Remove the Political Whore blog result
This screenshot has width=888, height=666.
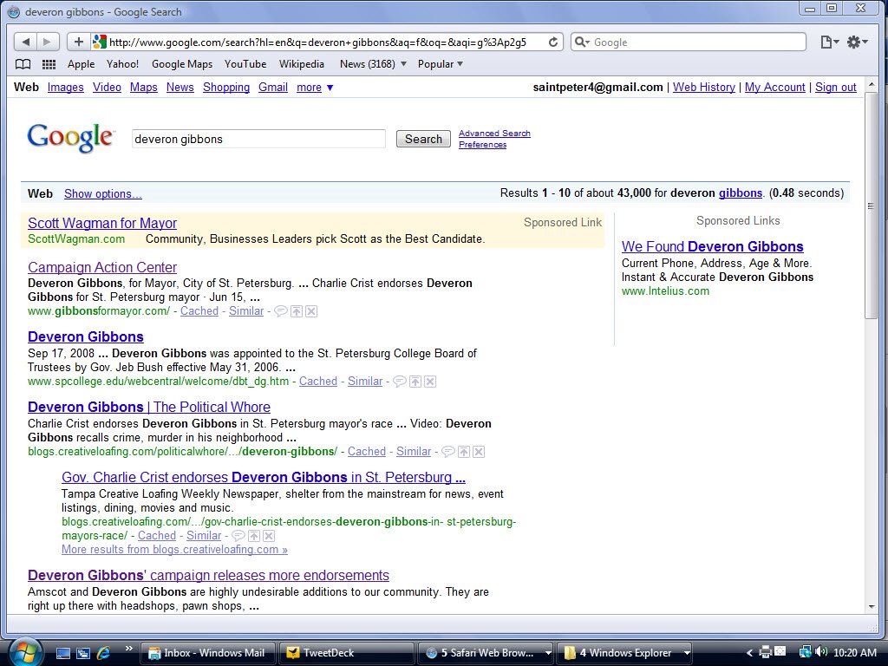tap(479, 451)
